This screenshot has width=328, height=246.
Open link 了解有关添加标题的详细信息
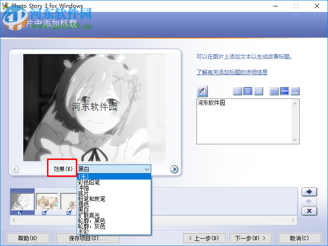click(x=232, y=72)
